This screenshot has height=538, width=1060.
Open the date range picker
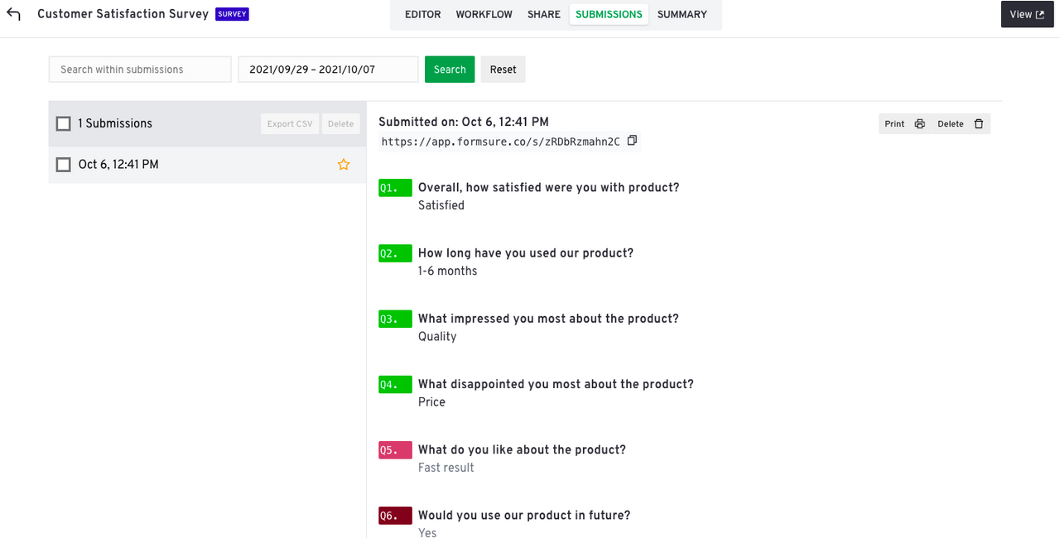coord(328,70)
